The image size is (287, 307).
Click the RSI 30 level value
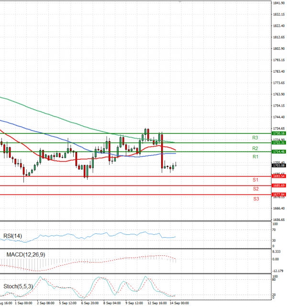tap(274, 241)
